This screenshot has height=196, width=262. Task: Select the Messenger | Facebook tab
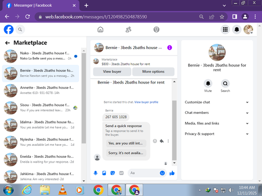41,6
